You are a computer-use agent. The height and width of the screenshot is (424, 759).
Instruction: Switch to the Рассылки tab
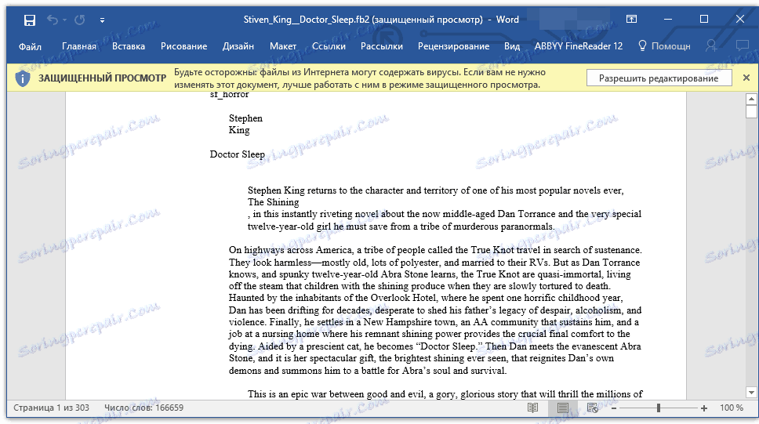pyautogui.click(x=382, y=46)
